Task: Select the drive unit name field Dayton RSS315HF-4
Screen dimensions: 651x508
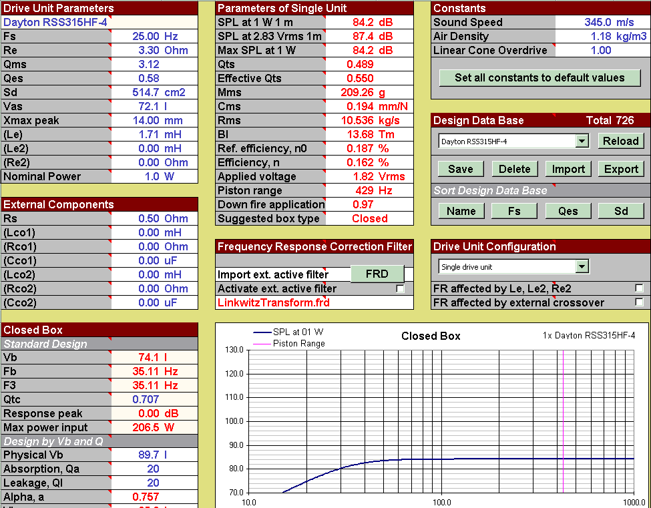Action: [x=99, y=22]
